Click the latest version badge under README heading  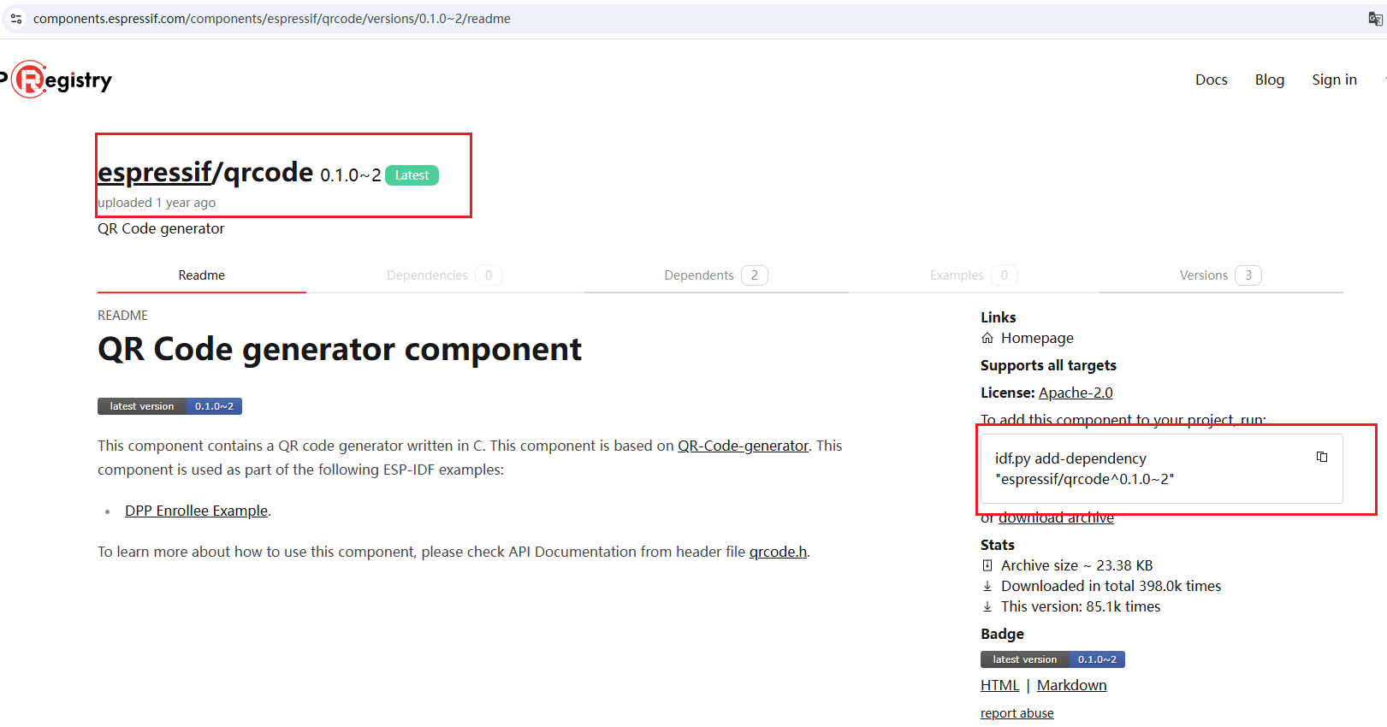click(169, 406)
